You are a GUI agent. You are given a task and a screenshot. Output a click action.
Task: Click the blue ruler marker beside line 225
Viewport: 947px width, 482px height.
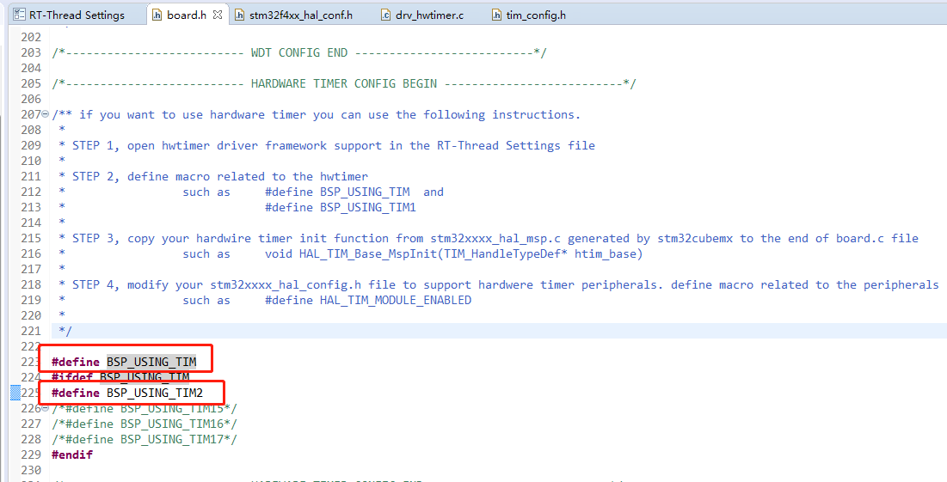15,394
